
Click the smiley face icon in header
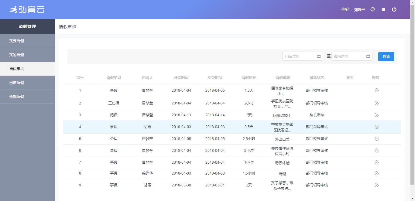tap(372, 9)
